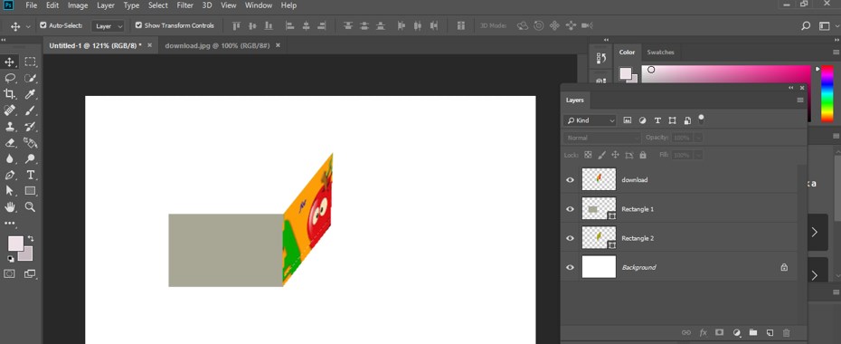Select the Pen tool
This screenshot has height=344, width=841.
pyautogui.click(x=10, y=175)
